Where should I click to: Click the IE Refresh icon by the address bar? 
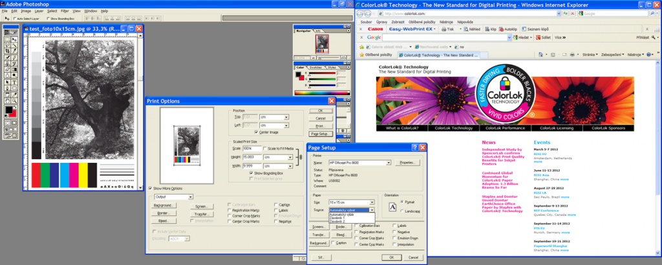click(x=565, y=14)
